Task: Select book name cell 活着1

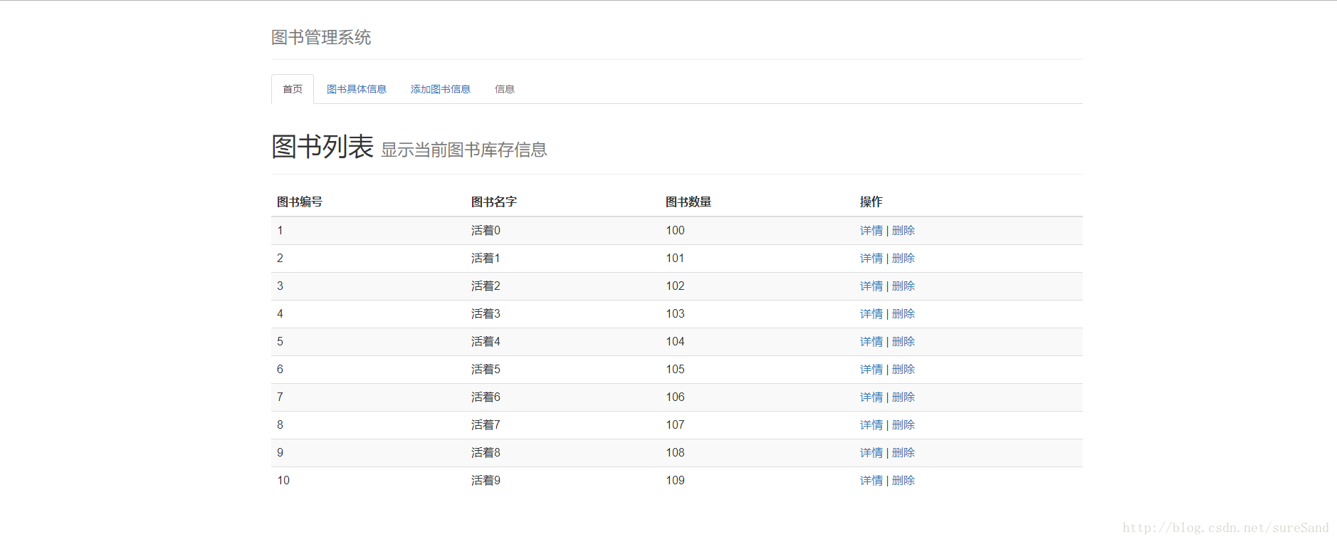Action: pos(486,259)
